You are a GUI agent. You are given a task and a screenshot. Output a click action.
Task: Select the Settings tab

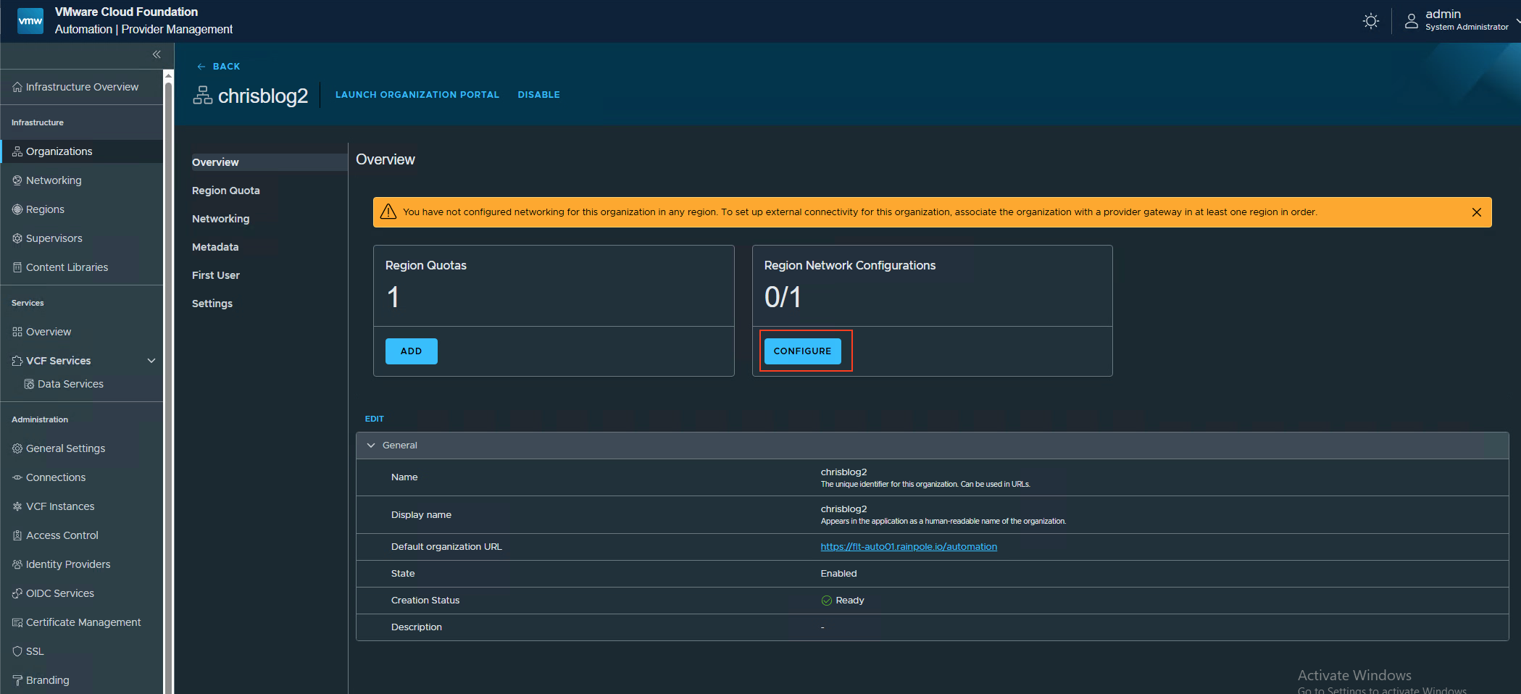pos(212,304)
